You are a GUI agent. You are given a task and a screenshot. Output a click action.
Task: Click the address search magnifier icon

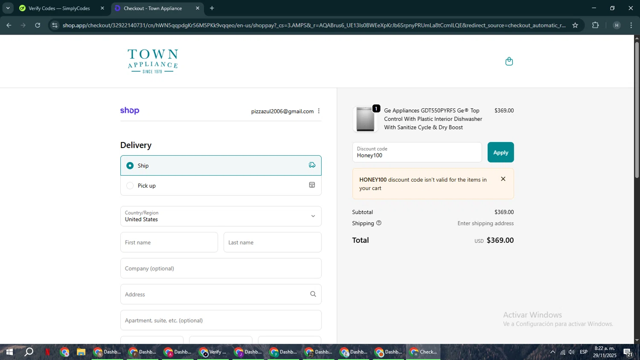[x=313, y=294]
